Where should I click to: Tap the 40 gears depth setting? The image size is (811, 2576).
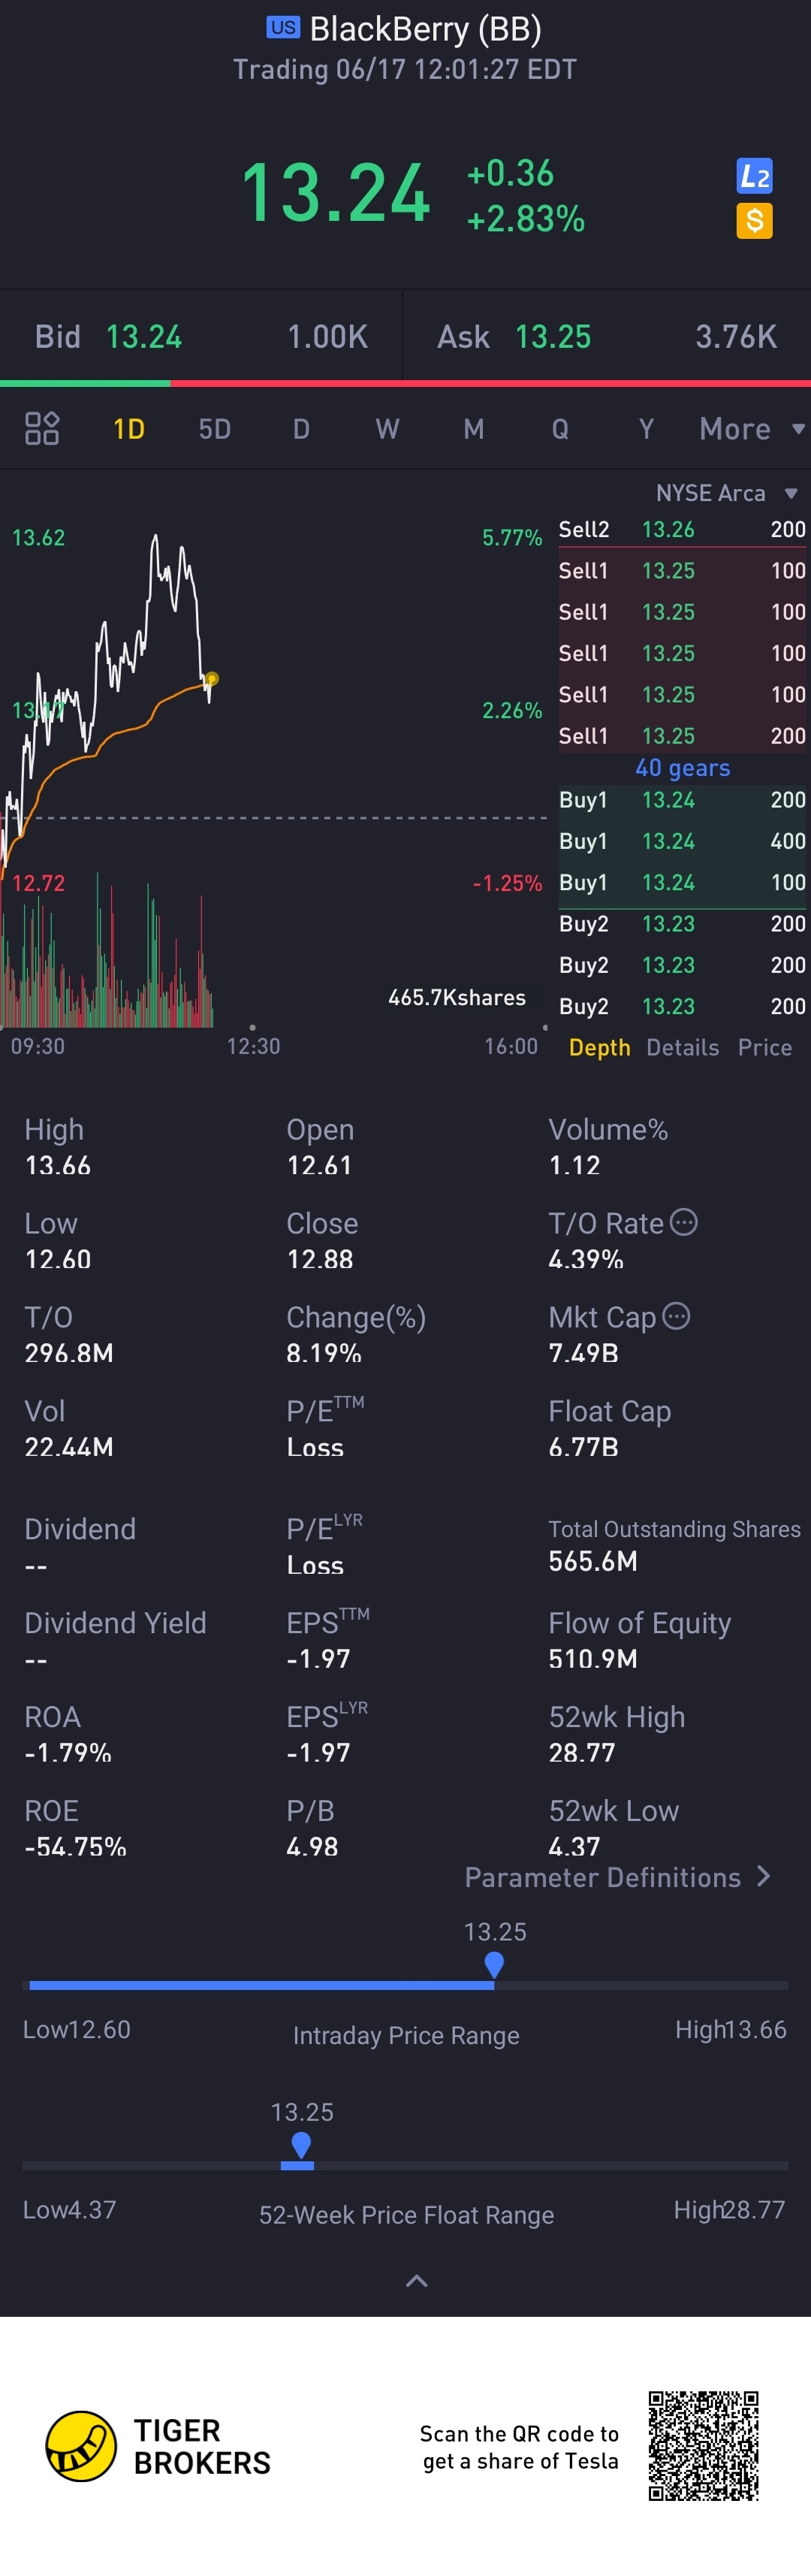coord(682,768)
